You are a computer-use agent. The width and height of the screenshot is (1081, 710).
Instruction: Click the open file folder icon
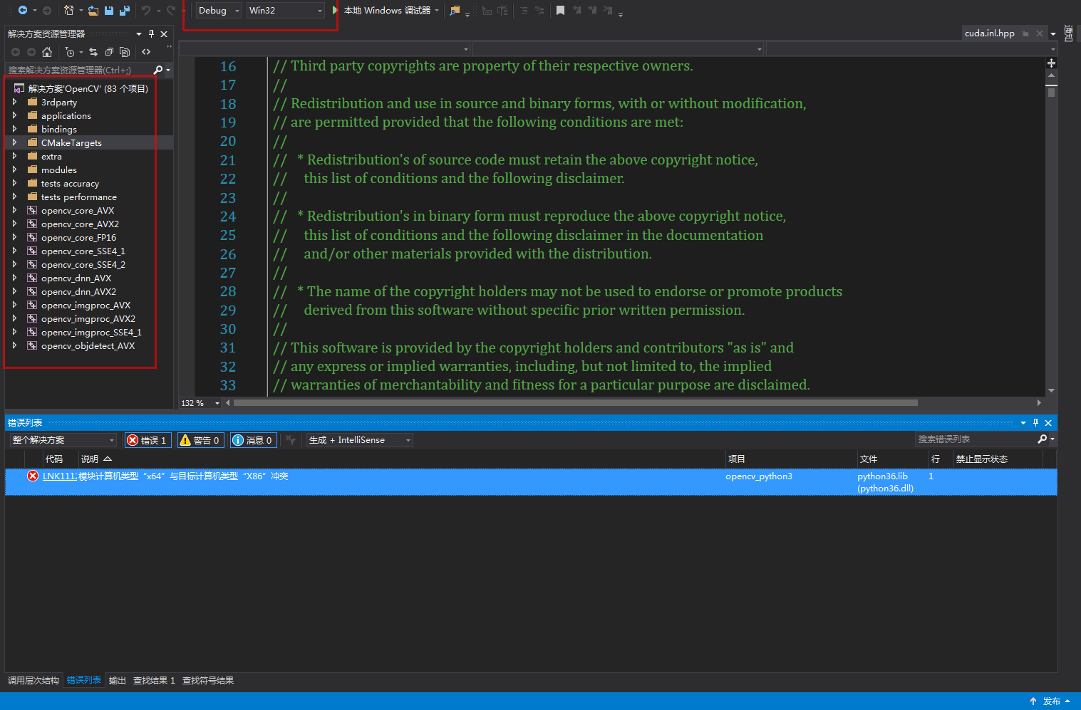pyautogui.click(x=93, y=10)
